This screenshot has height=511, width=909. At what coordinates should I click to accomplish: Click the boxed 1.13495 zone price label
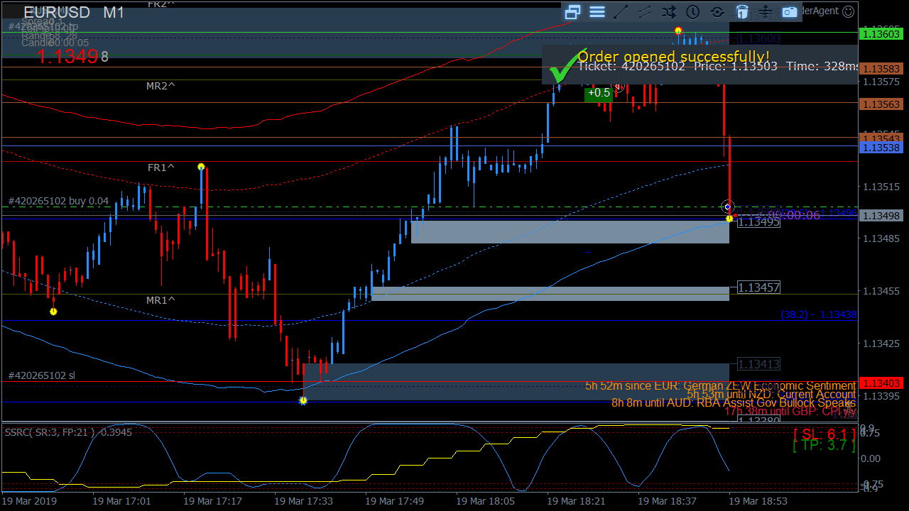tap(759, 222)
